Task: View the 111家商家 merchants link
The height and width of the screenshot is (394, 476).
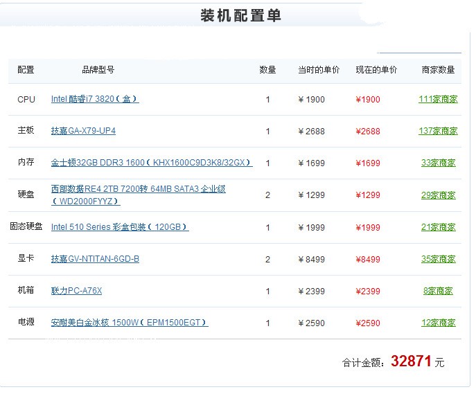Action: (438, 99)
